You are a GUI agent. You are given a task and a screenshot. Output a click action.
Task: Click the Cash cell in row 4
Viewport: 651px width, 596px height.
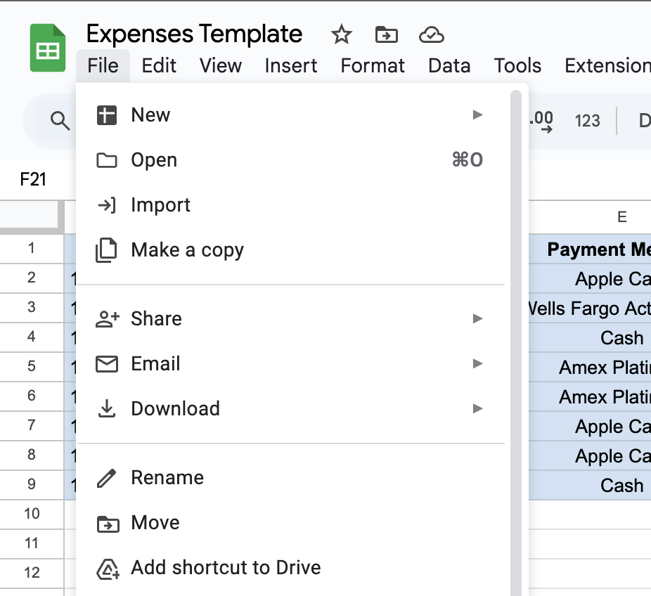tap(590, 337)
